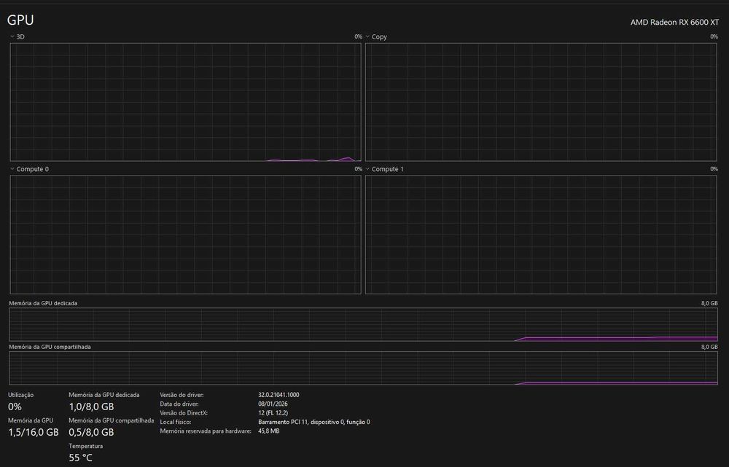Click the 55 °C temperature value

(x=80, y=458)
